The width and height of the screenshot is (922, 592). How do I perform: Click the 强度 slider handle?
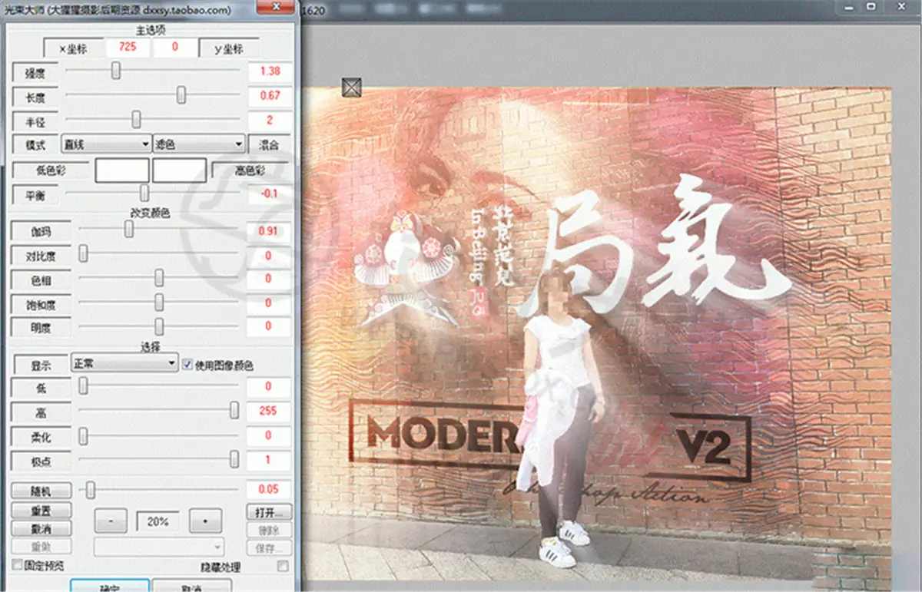[116, 71]
